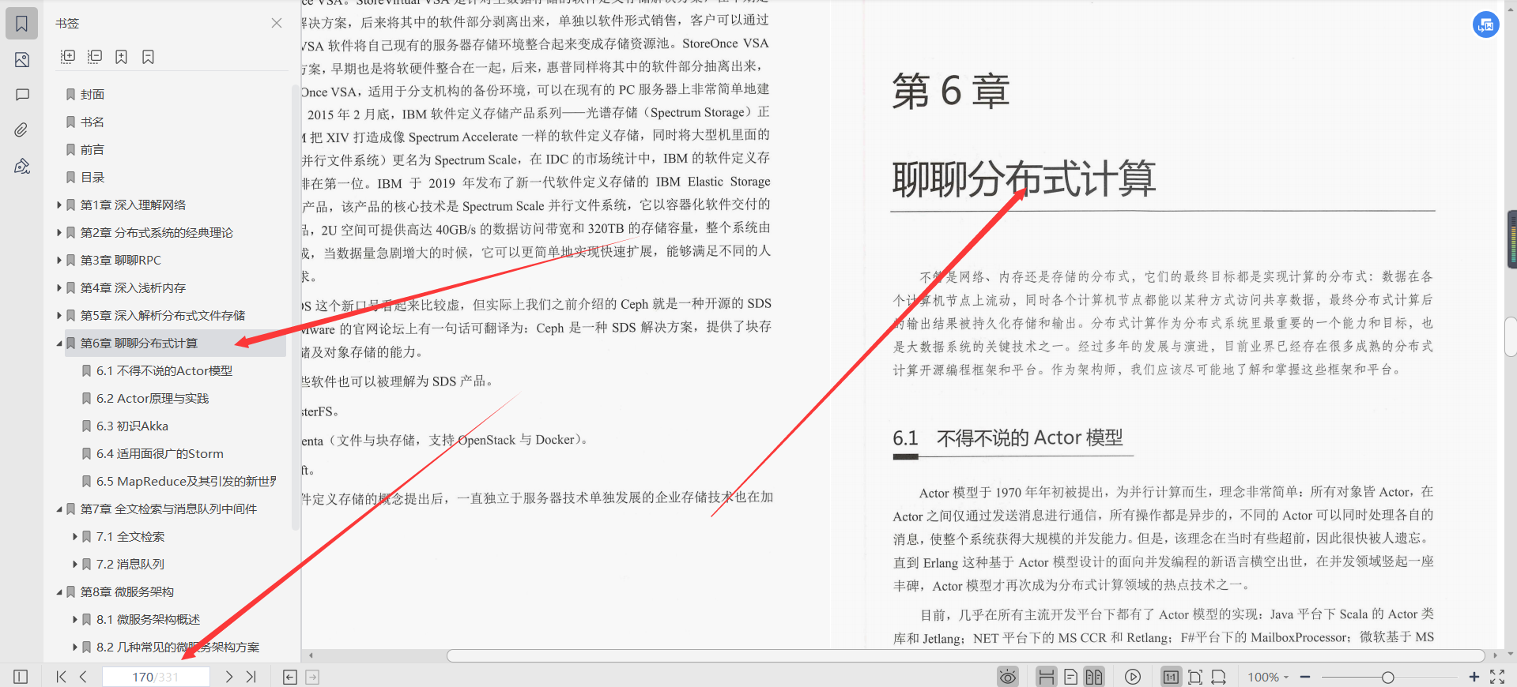
Task: Select bookmark 6.2 Actor原理与实践
Action: [x=152, y=398]
